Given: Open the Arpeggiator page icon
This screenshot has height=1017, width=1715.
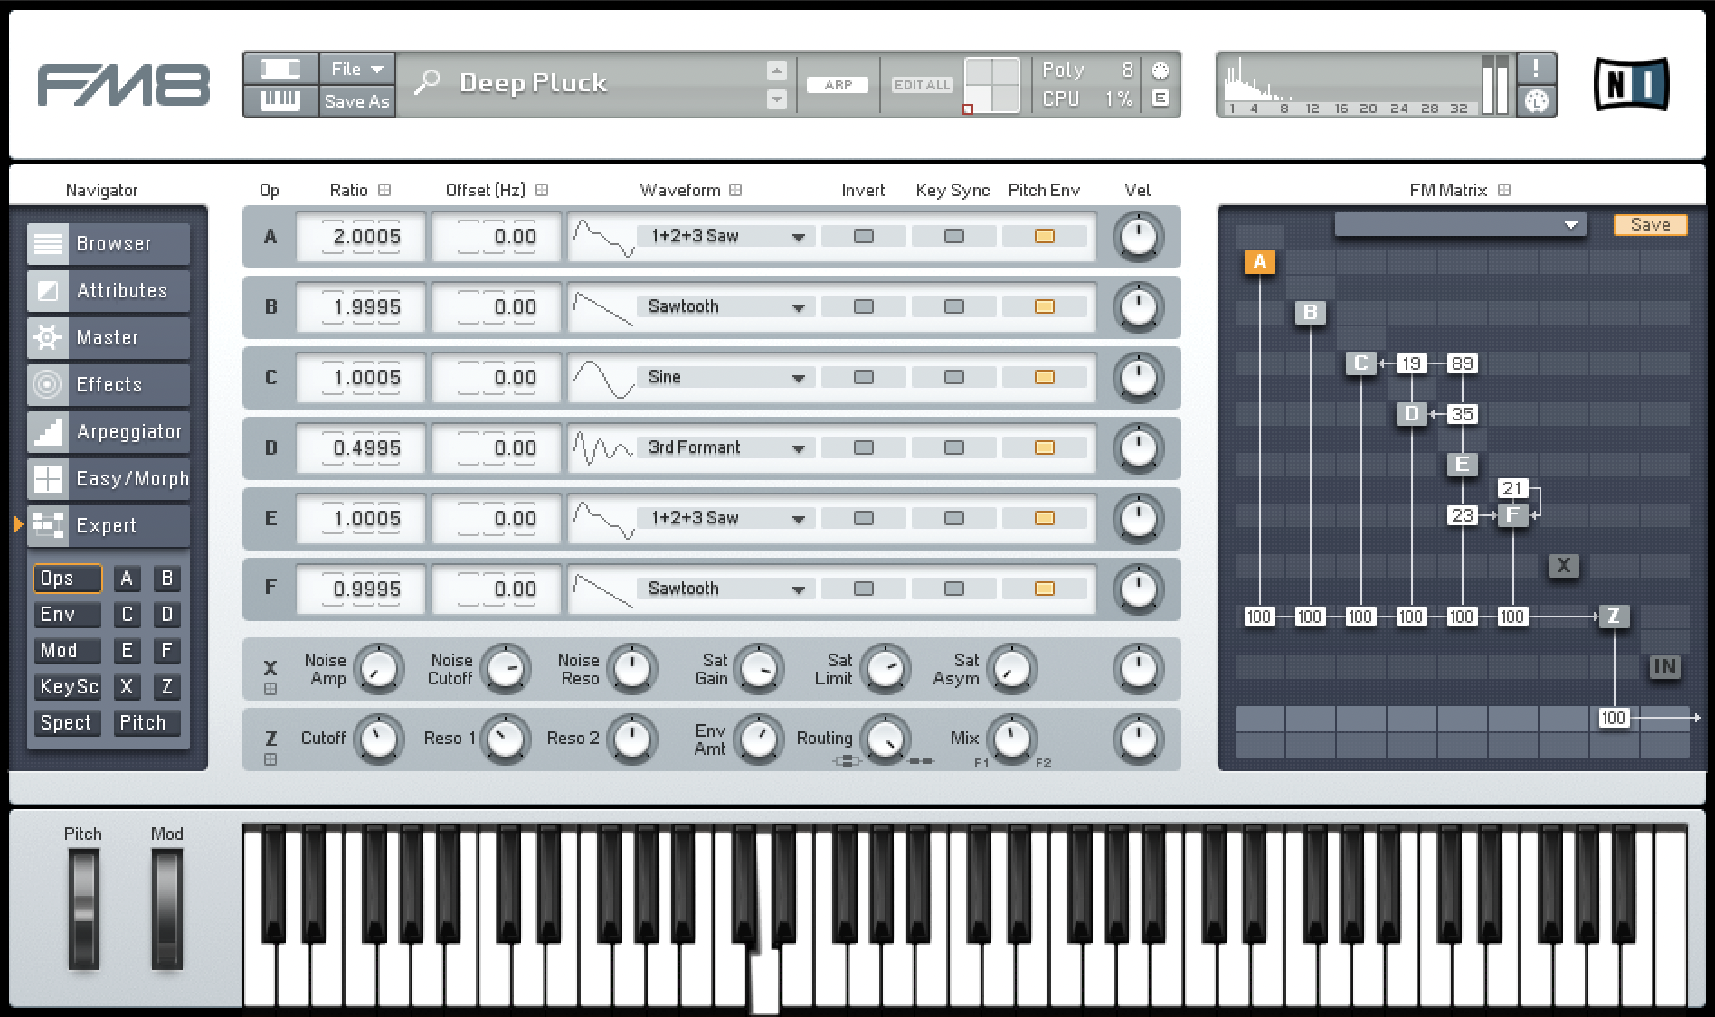Looking at the screenshot, I should (x=47, y=432).
